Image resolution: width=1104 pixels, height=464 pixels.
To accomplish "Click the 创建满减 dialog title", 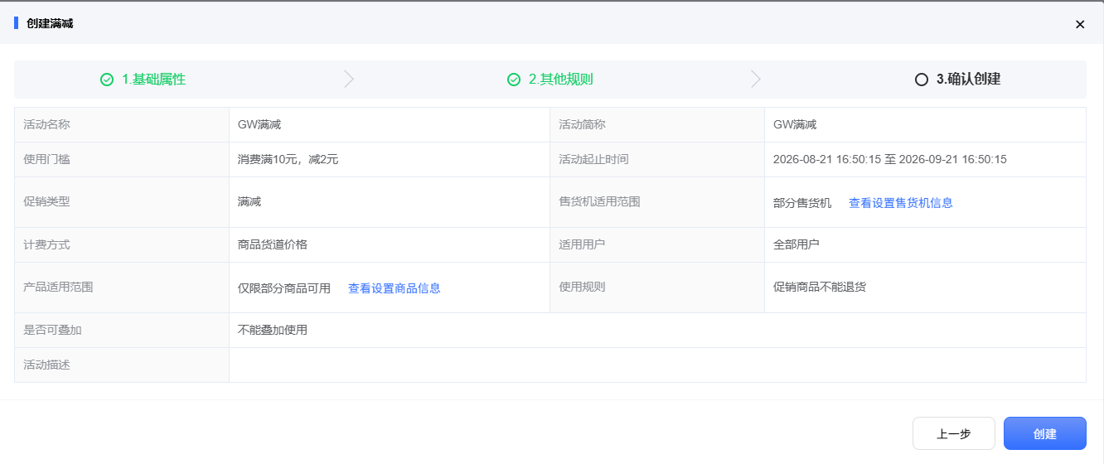I will pyautogui.click(x=50, y=23).
